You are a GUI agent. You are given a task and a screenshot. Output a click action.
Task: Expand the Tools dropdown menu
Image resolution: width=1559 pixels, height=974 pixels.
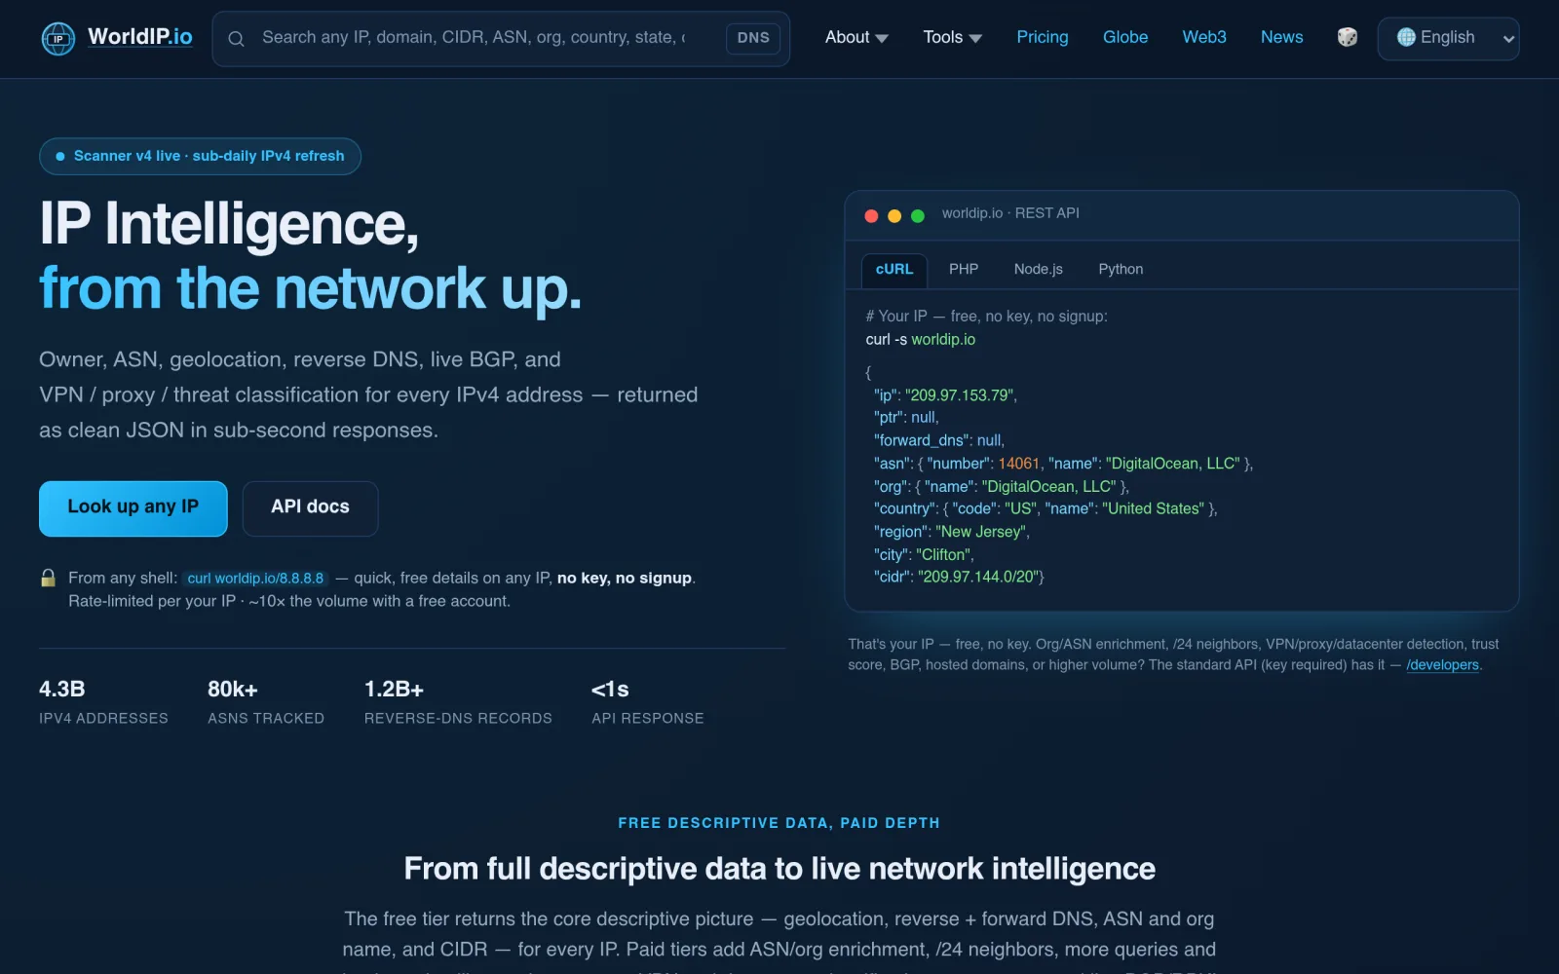pos(952,37)
